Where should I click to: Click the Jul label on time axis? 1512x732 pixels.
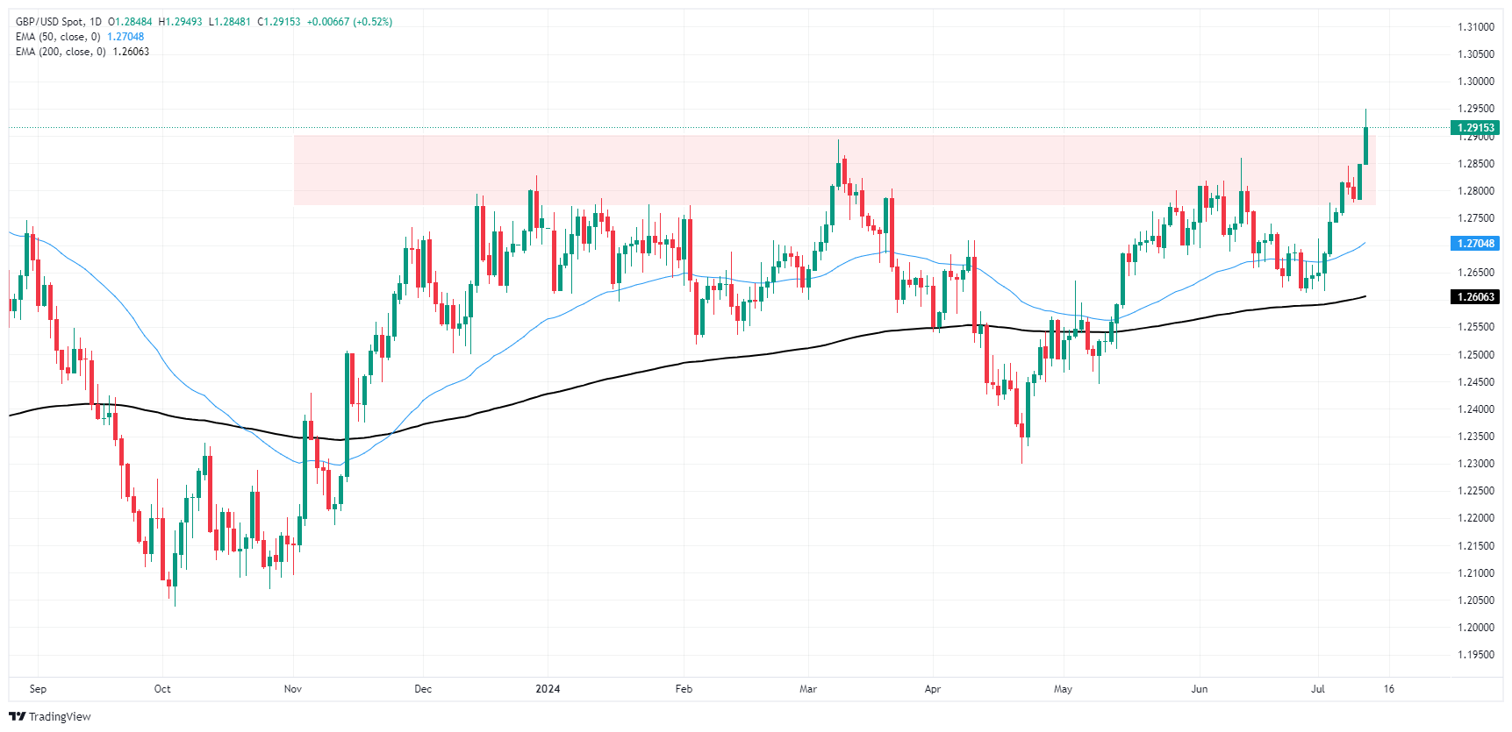click(x=1318, y=689)
